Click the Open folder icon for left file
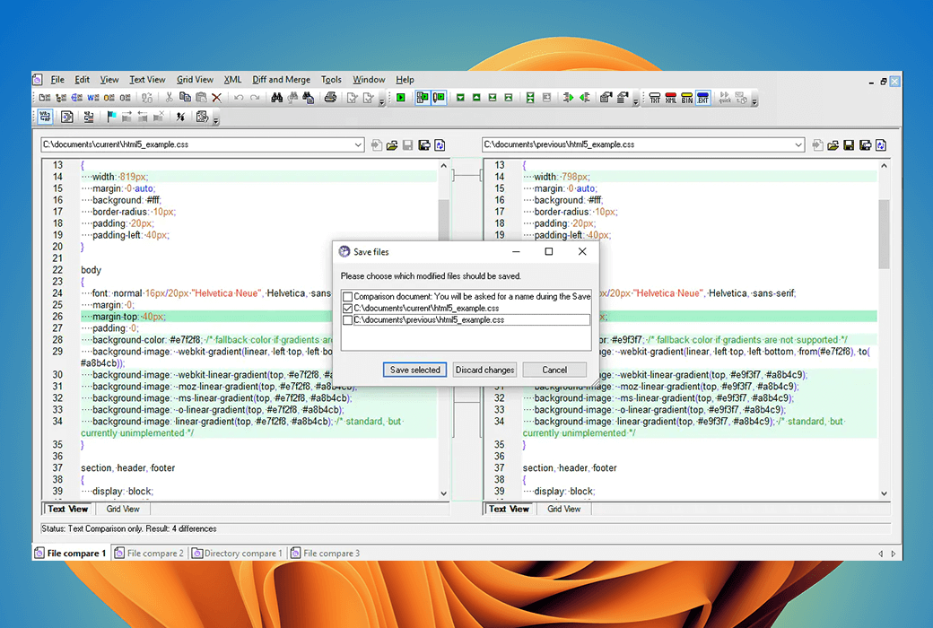This screenshot has width=933, height=628. click(x=392, y=145)
